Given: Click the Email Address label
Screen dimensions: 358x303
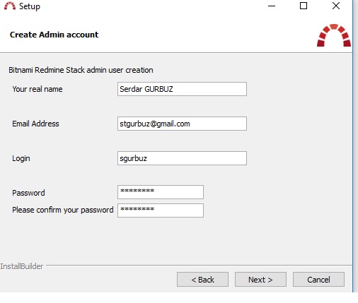Looking at the screenshot, I should (35, 124).
